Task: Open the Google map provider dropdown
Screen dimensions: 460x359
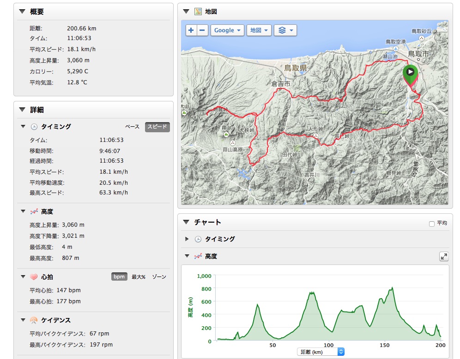Action: [227, 30]
